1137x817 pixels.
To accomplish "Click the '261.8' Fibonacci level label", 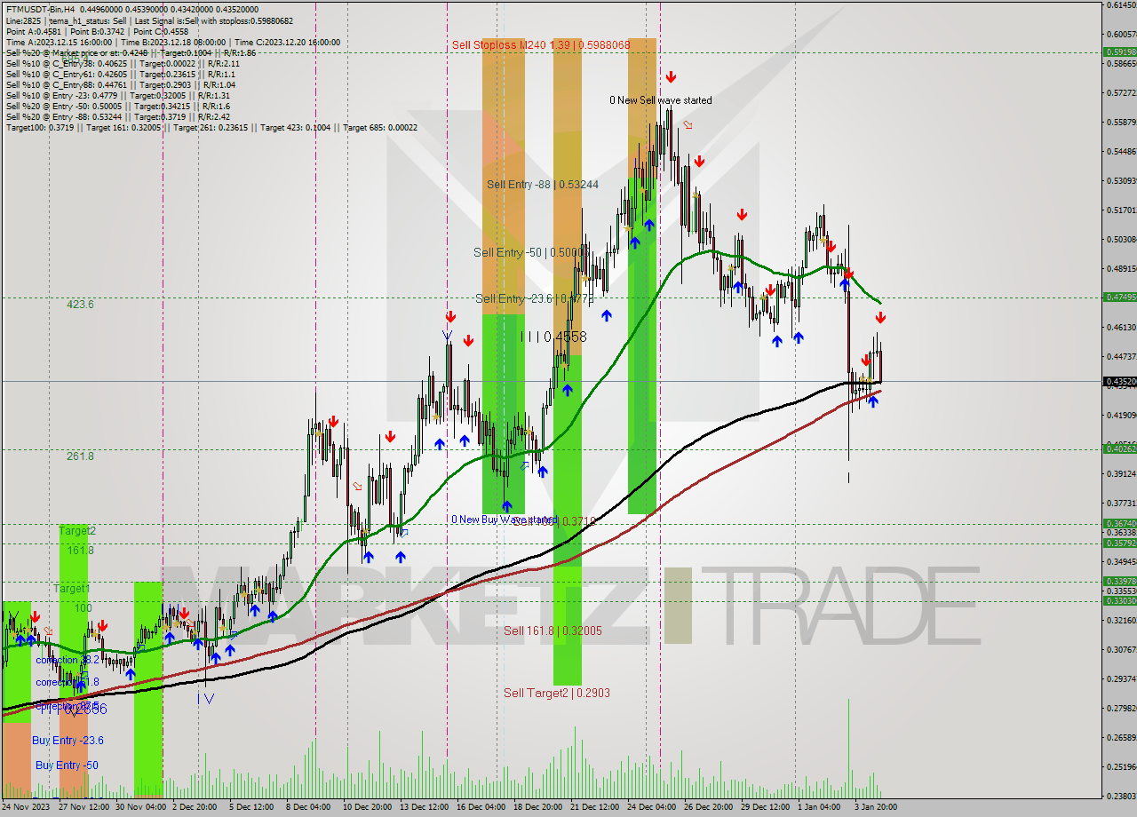I will (80, 456).
